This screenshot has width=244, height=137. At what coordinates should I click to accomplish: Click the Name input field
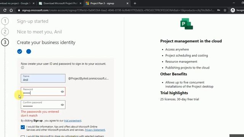coord(43,78)
